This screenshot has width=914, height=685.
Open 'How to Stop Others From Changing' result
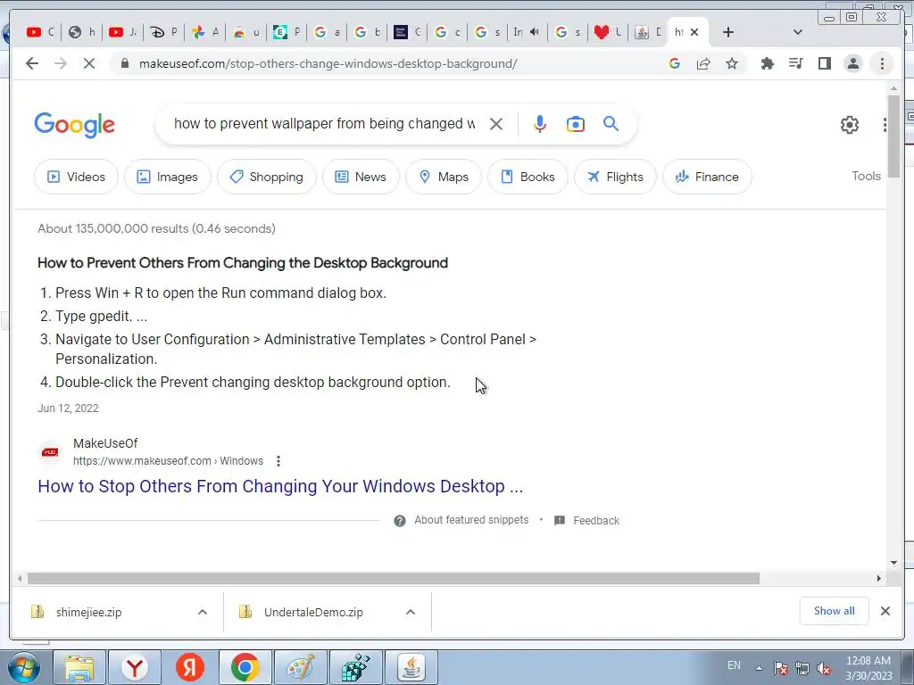(280, 486)
